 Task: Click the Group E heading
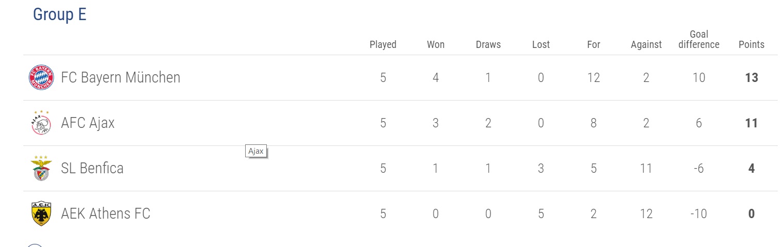[60, 14]
